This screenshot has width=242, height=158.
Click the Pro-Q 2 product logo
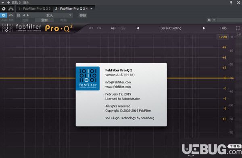coord(59,28)
